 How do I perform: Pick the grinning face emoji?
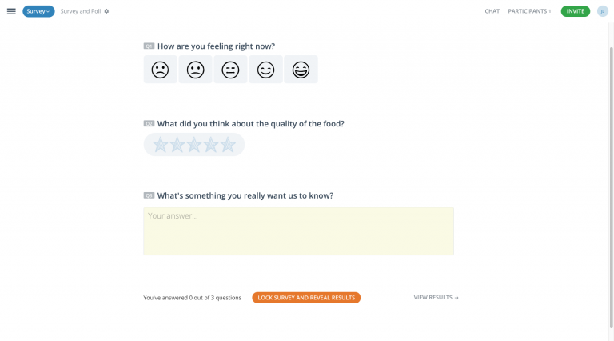pos(301,70)
